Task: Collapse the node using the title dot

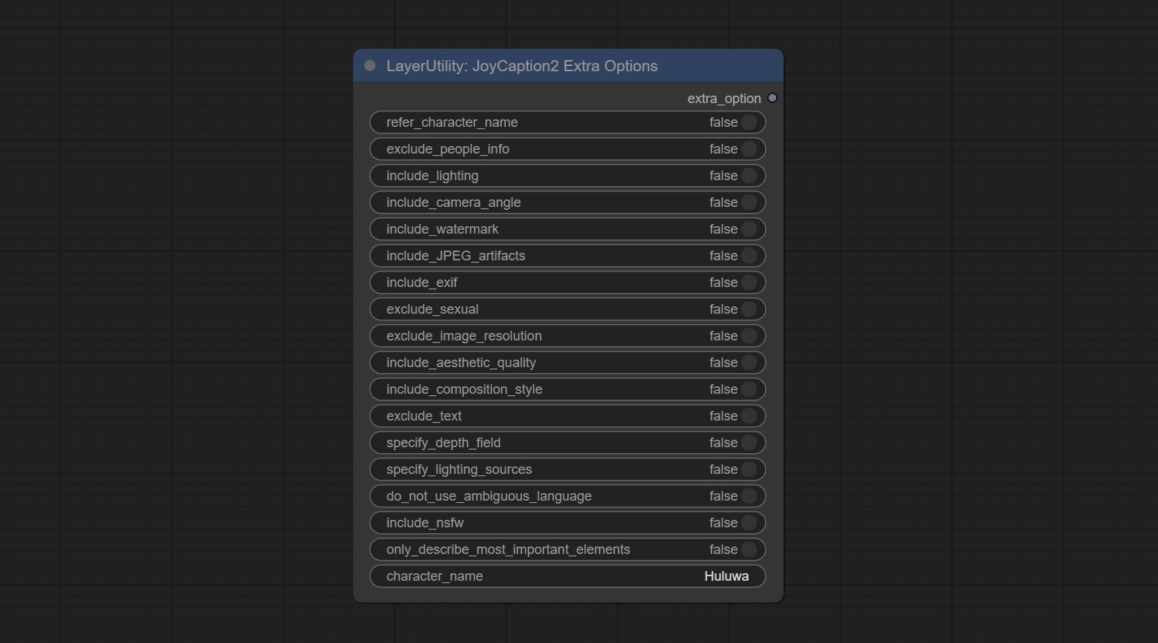Action: pos(370,66)
